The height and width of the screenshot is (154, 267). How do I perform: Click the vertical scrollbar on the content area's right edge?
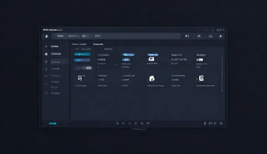click(x=222, y=73)
